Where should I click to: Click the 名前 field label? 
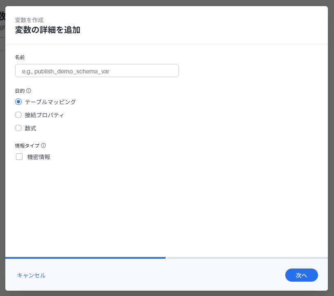click(20, 57)
